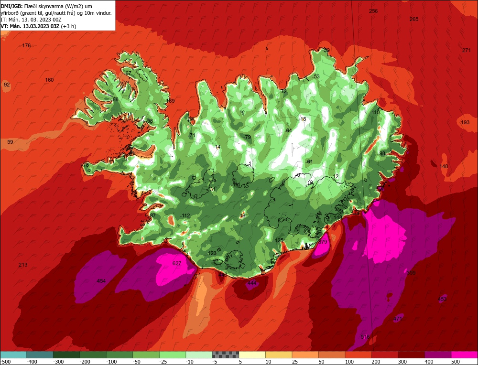Click the 400 label on the color scale
The height and width of the screenshot is (365, 478).
pyautogui.click(x=429, y=362)
